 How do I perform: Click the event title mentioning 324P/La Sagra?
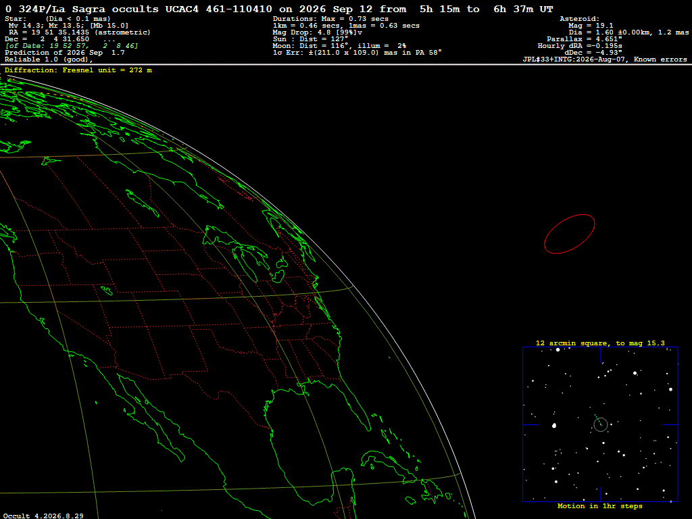click(279, 9)
